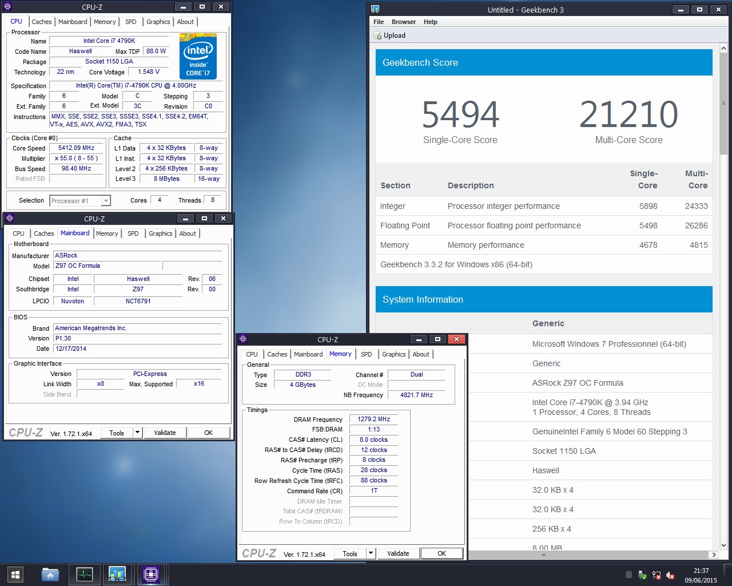Expand the Processor #1 selection dropdown

pyautogui.click(x=106, y=201)
